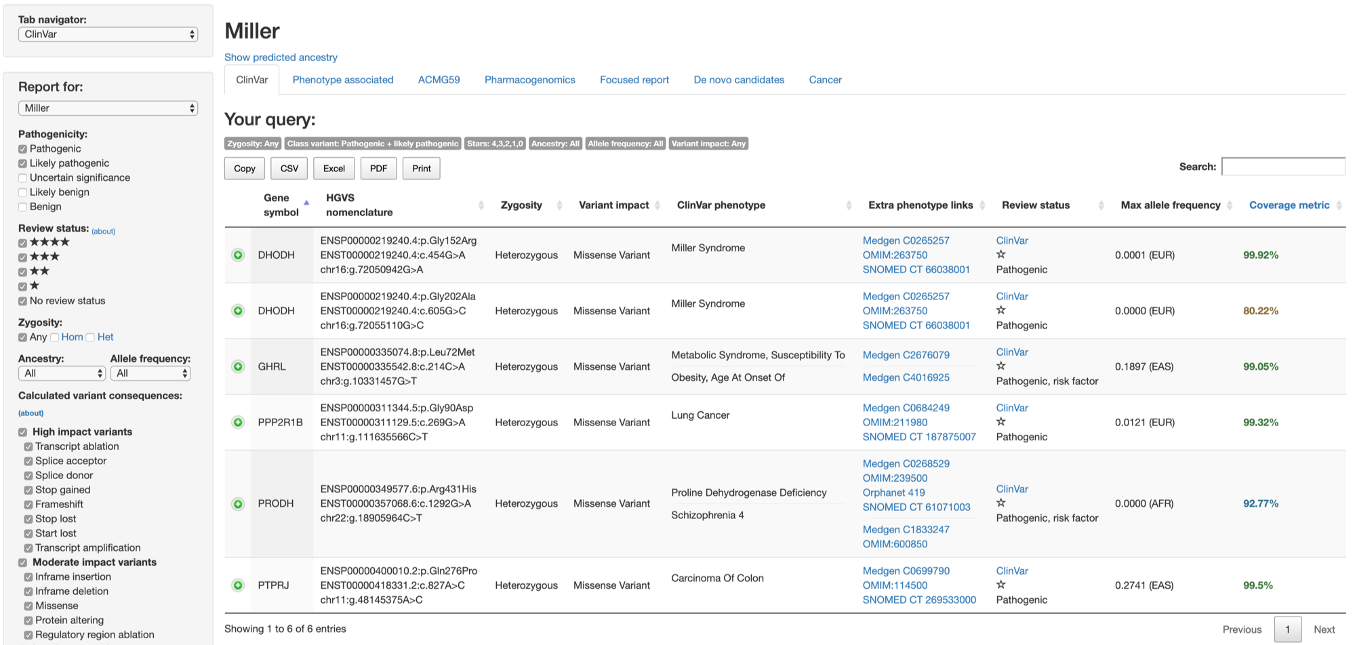Expand the DHODH Gly152Arg row details
Viewport: 1355px width, 645px height.
238,255
